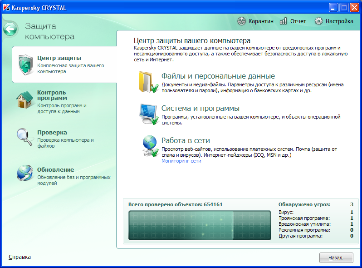Click the Quarantine (Карантин) radiation icon
Screen dimensions: 362x268
[241, 21]
